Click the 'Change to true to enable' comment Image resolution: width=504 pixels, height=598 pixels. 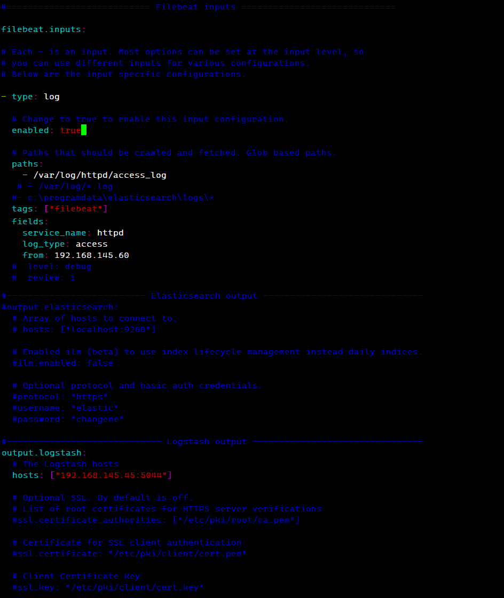pos(150,120)
